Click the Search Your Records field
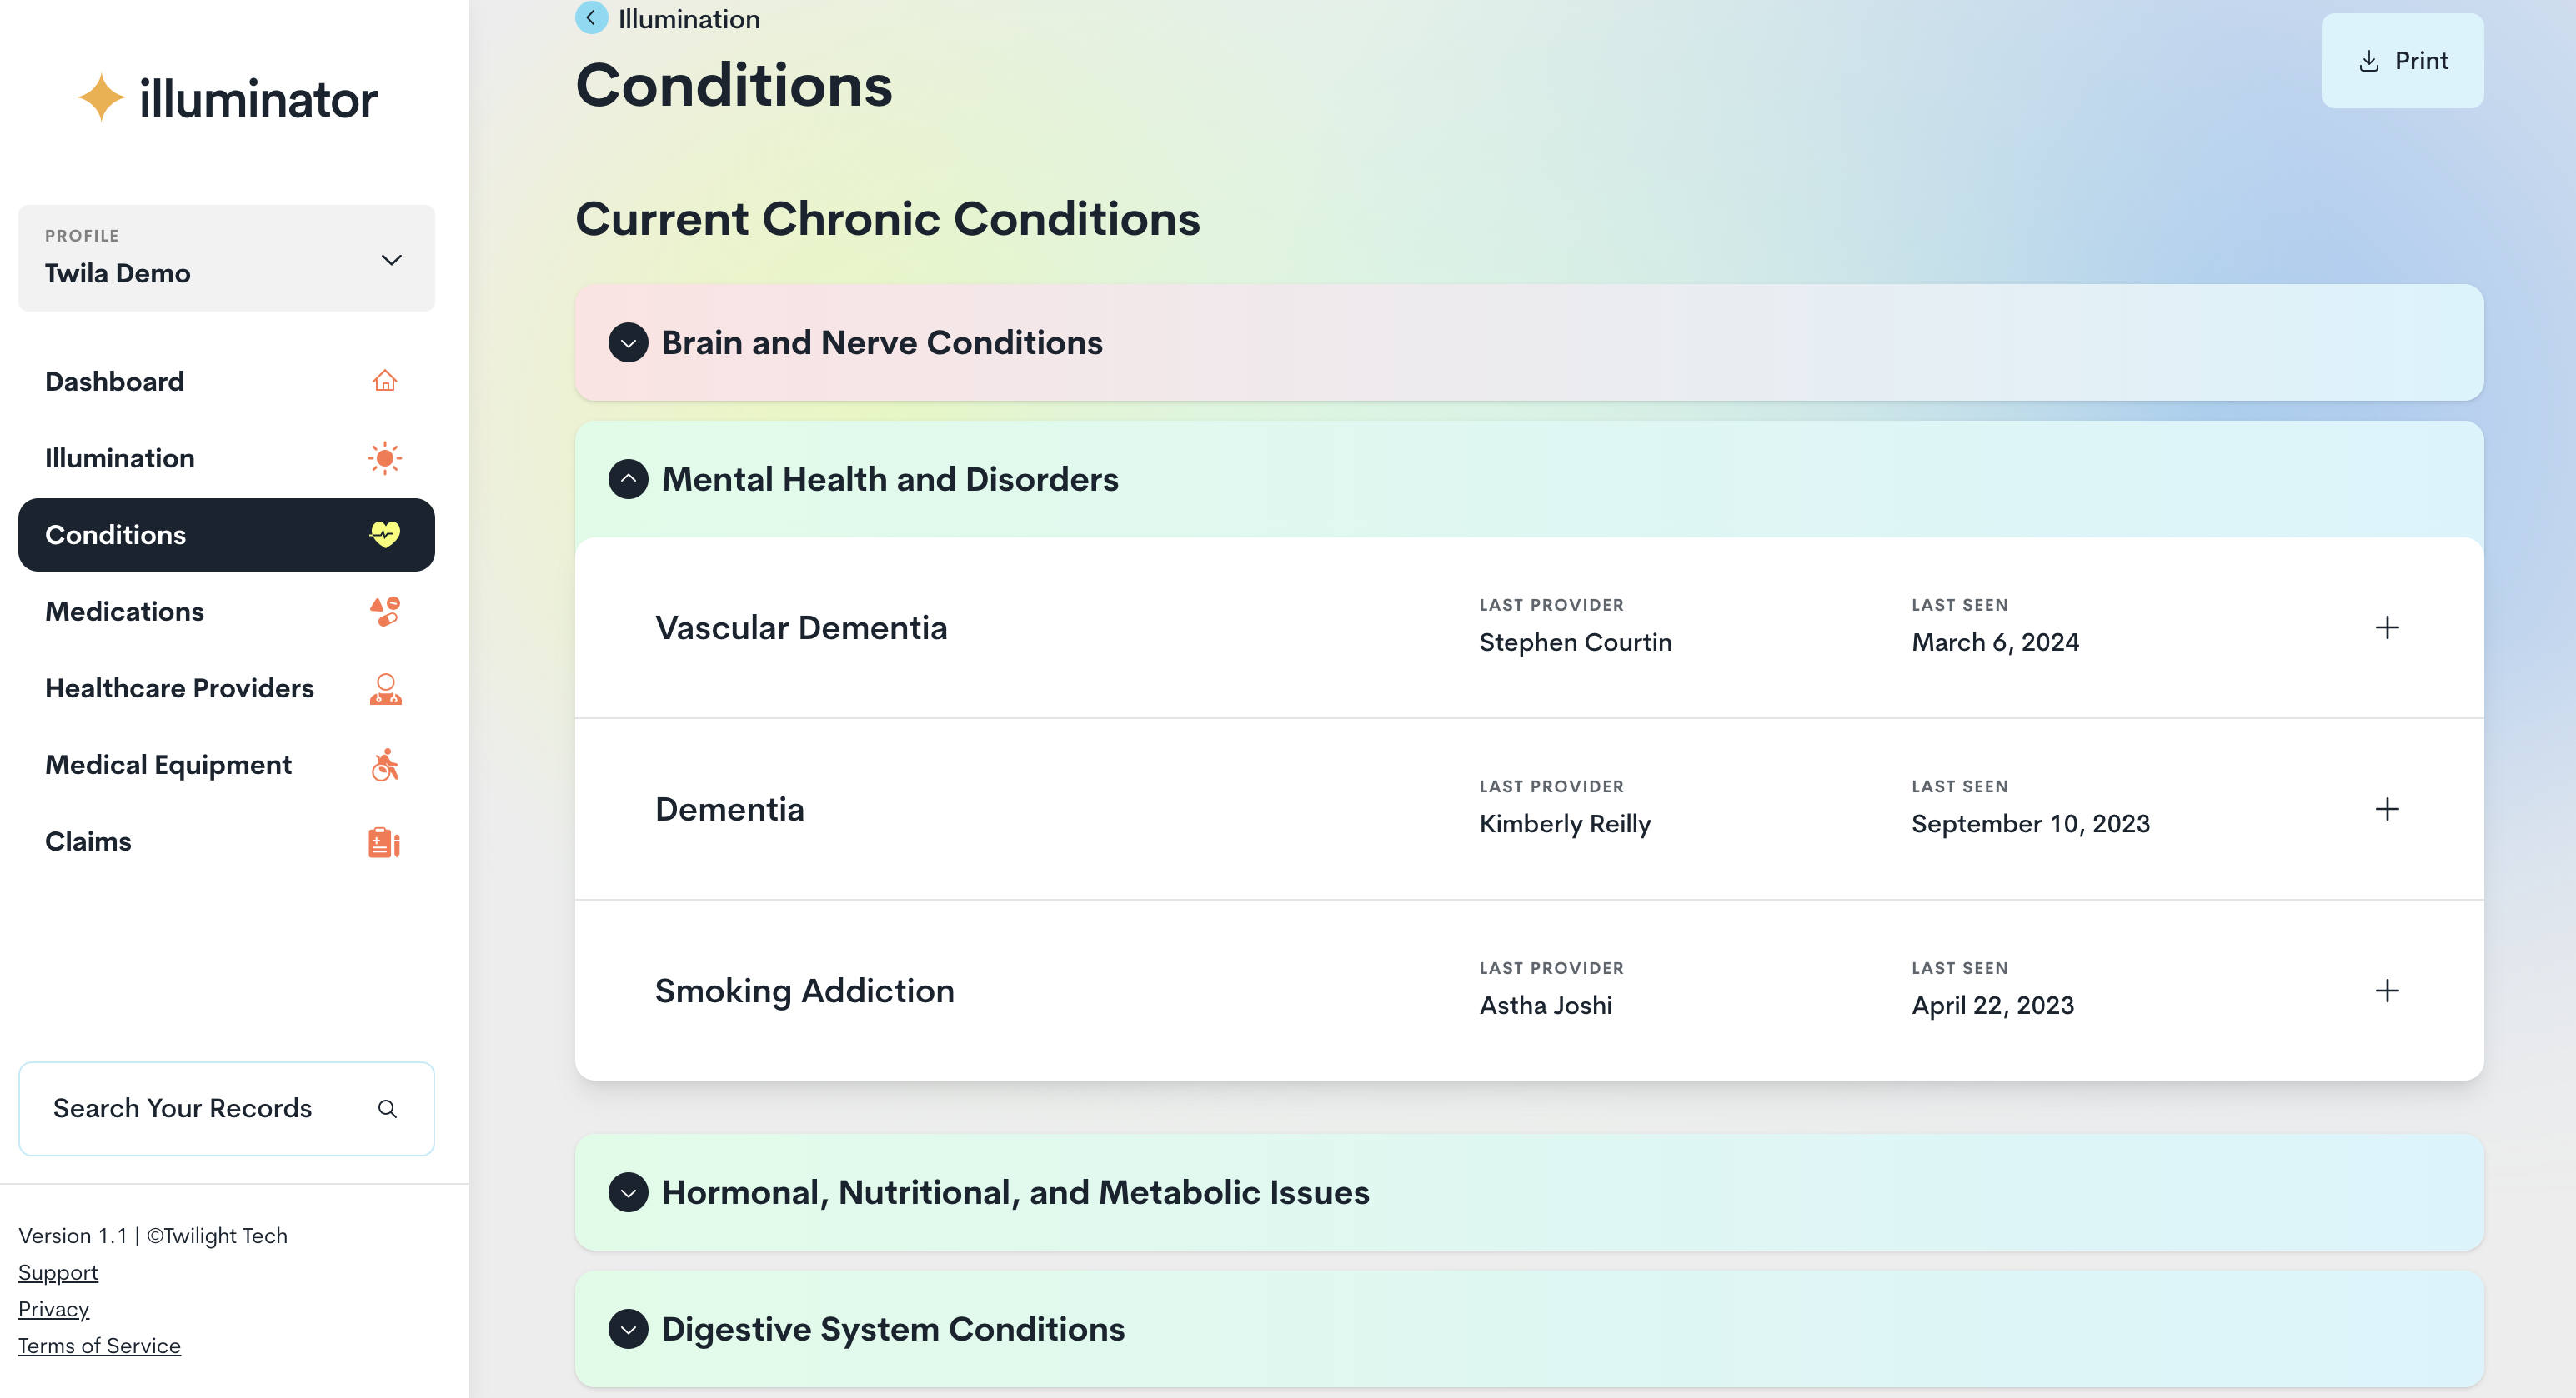Screen dimensions: 2576x1398 tap(200, 1108)
